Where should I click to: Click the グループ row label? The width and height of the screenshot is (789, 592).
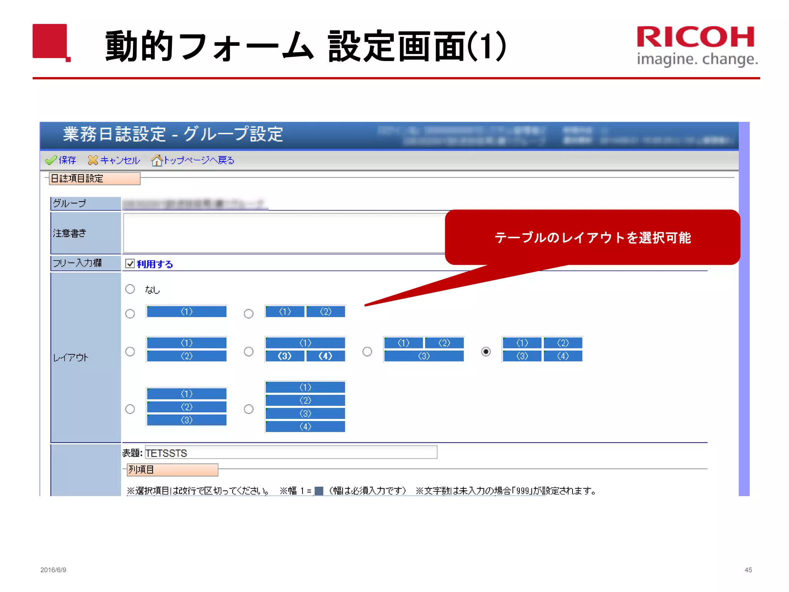tap(86, 203)
